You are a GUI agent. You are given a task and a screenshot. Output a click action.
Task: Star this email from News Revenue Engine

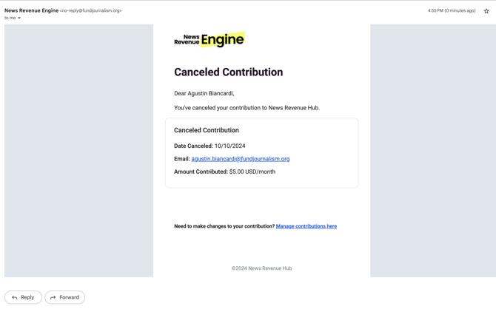(486, 11)
